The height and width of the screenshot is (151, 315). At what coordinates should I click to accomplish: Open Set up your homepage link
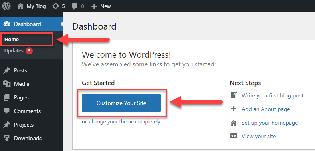click(x=269, y=123)
